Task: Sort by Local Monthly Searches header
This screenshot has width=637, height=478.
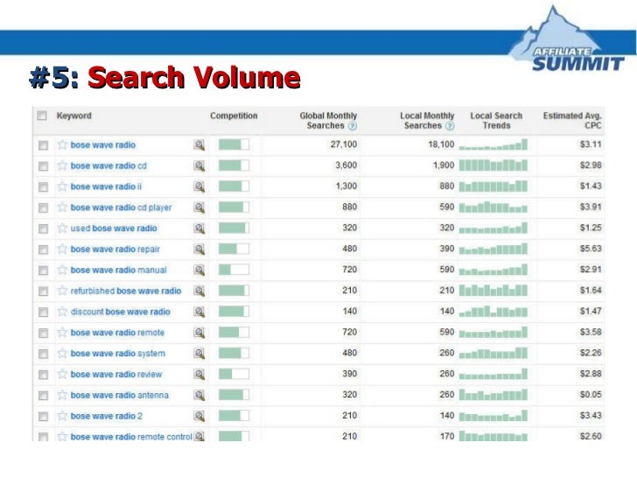Action: point(427,121)
